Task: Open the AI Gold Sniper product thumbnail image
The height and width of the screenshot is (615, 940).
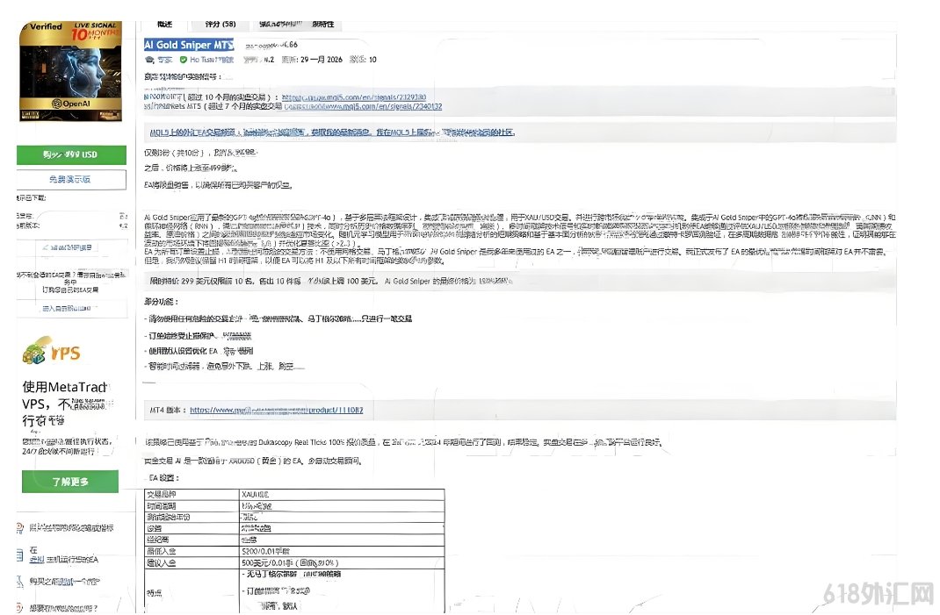Action: tap(71, 71)
